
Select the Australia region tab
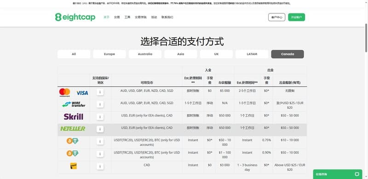coord(145,54)
